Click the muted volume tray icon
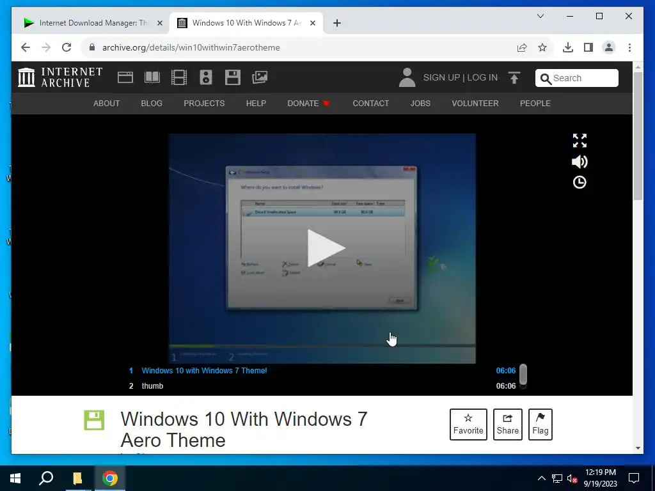Image resolution: width=655 pixels, height=491 pixels. 572,479
